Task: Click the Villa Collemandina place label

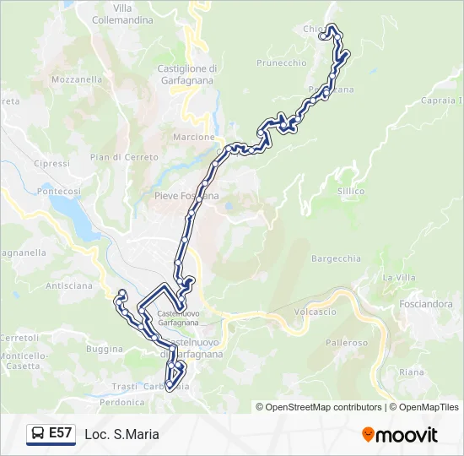Action: click(122, 14)
